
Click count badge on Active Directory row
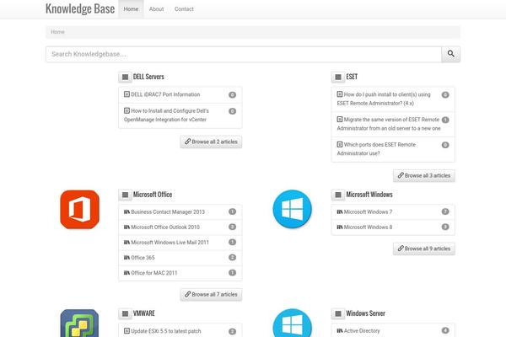click(x=445, y=330)
